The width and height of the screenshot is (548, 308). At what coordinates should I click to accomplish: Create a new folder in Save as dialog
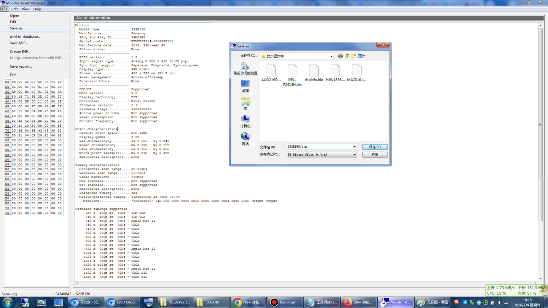(x=354, y=56)
